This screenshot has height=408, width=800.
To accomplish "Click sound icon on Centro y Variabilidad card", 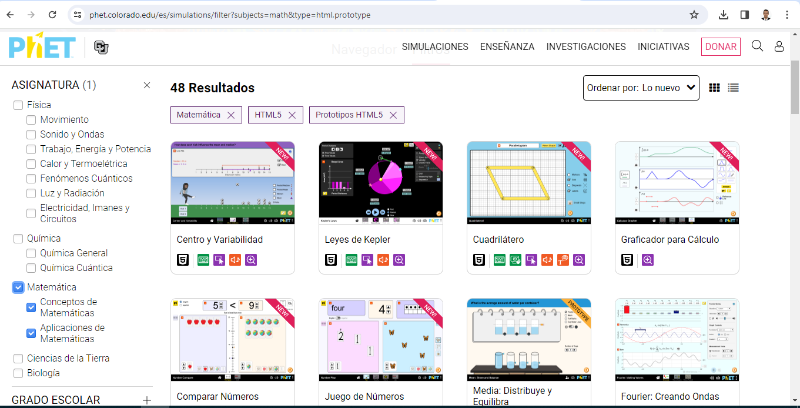I will pyautogui.click(x=235, y=259).
